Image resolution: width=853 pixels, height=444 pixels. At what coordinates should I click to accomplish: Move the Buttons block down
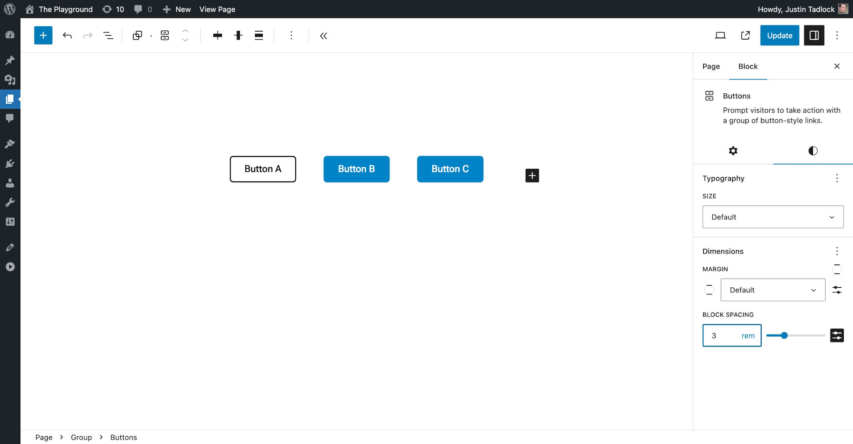185,40
